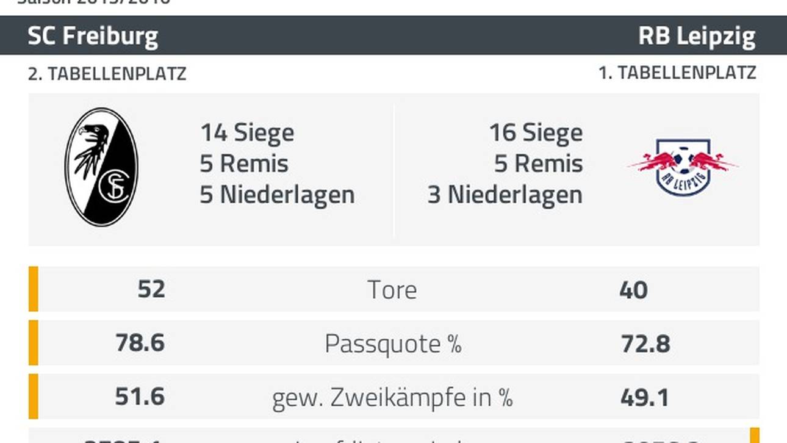Click the 14 Siege text for Freiburg
This screenshot has height=443, width=787.
coord(247,133)
